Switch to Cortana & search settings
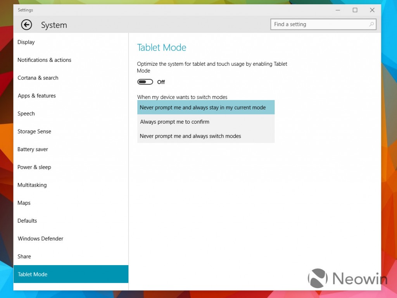Viewport: 397px width, 298px height. [x=38, y=78]
